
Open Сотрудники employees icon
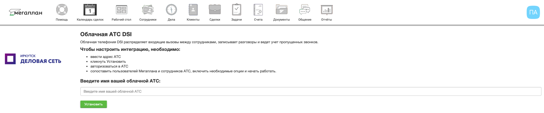pos(148,10)
